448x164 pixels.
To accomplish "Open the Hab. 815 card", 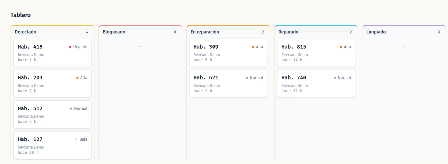I will pos(316,53).
